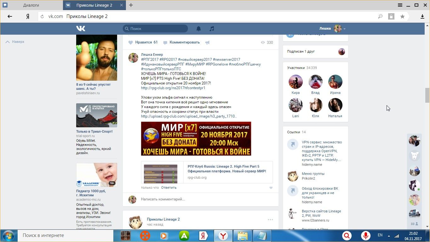Click in the VK 'Поиск' search field
This screenshot has height=242, width=430.
coord(155,29)
